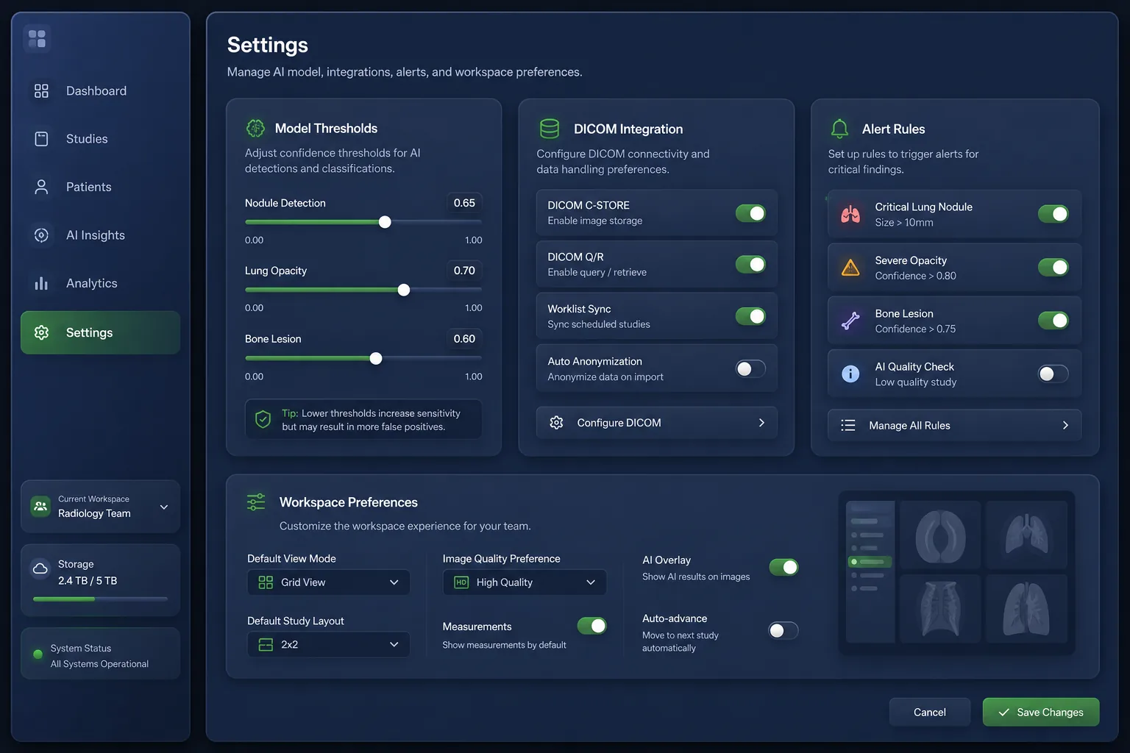This screenshot has height=753, width=1130.
Task: Click the Storage cloud icon
Action: pos(40,568)
